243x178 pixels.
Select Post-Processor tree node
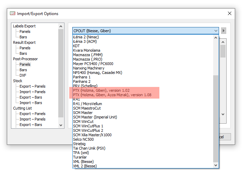click(25, 59)
